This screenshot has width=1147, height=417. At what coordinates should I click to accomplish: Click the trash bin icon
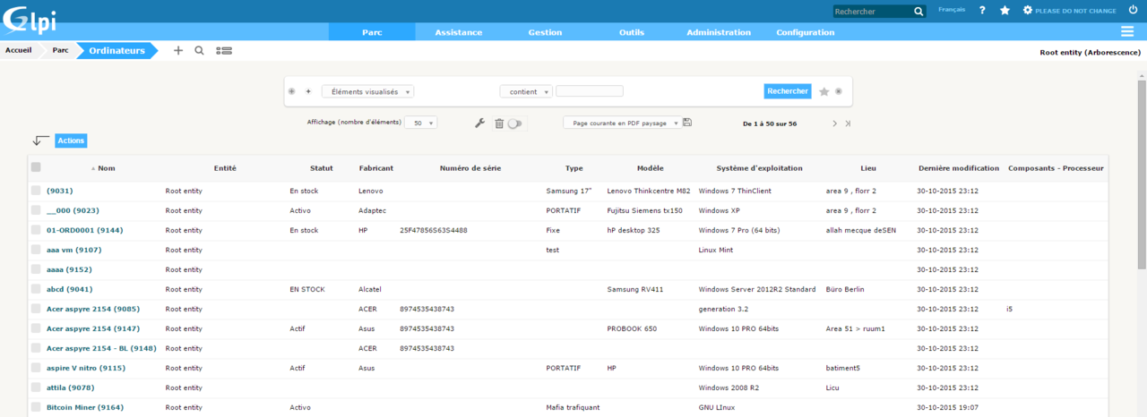tap(499, 123)
